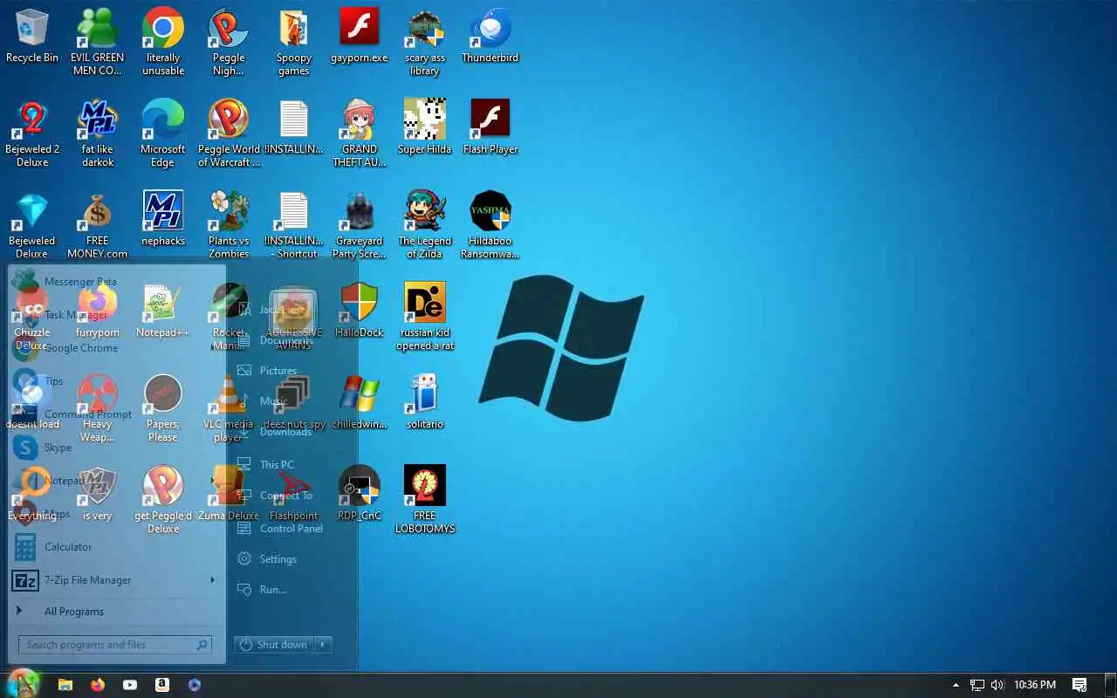Open the YouTube taskbar icon
Viewport: 1117px width, 698px height.
click(130, 685)
